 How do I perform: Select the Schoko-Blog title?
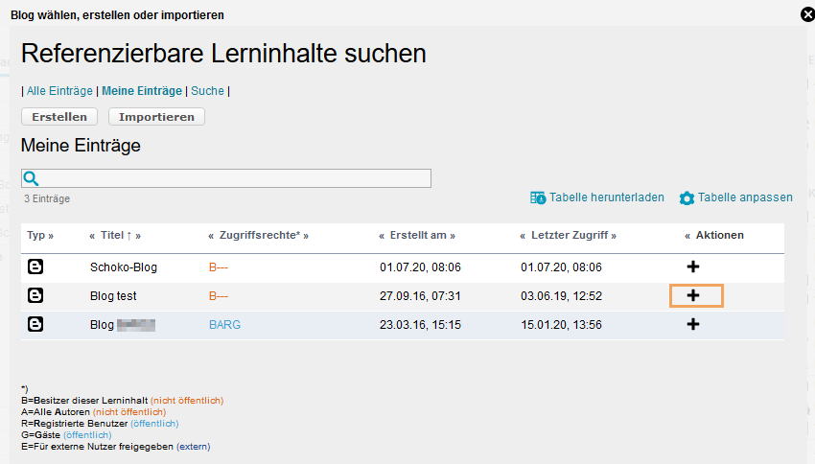tap(124, 267)
